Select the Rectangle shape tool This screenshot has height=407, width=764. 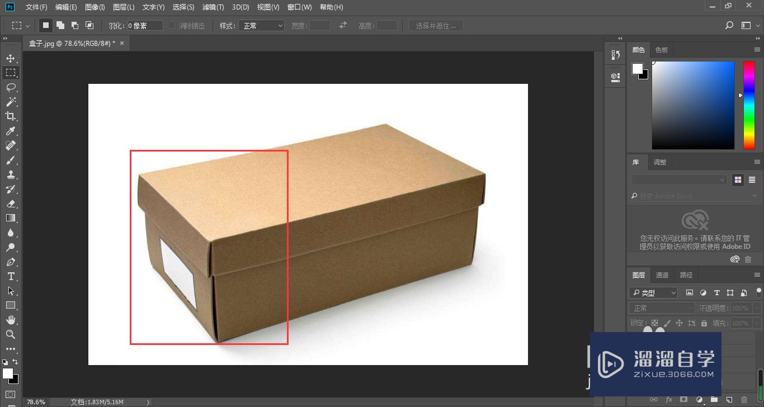pos(11,305)
